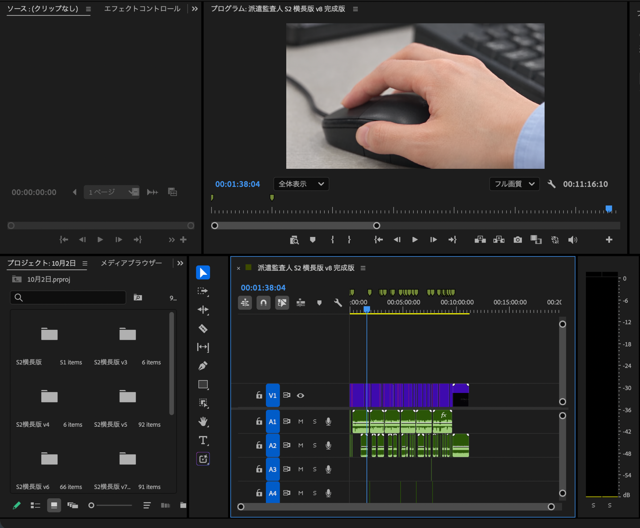Play the program monitor sequence
Screen dimensions: 640x528
415,240
